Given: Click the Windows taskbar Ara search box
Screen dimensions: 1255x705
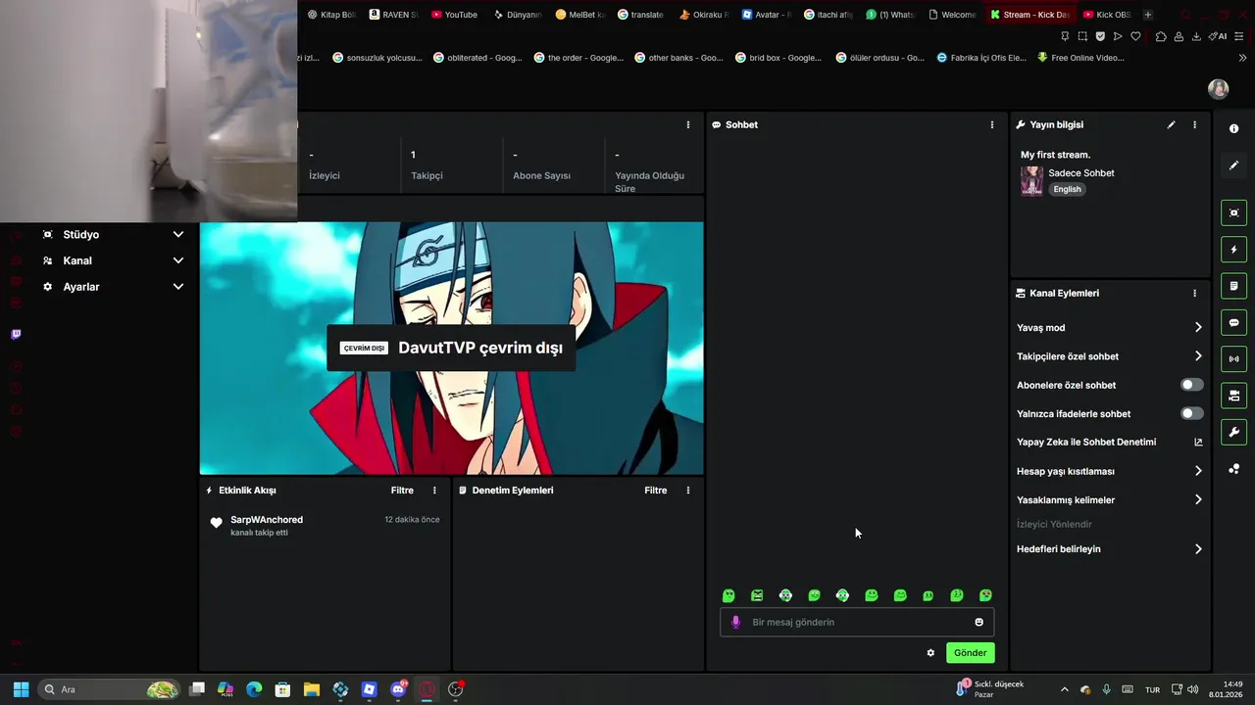Looking at the screenshot, I should [109, 689].
